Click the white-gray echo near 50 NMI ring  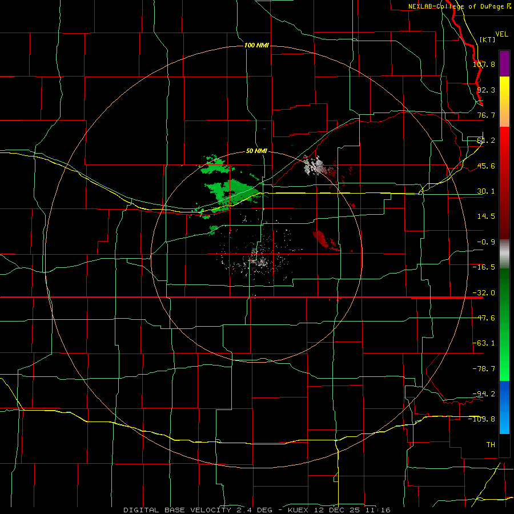[x=314, y=166]
